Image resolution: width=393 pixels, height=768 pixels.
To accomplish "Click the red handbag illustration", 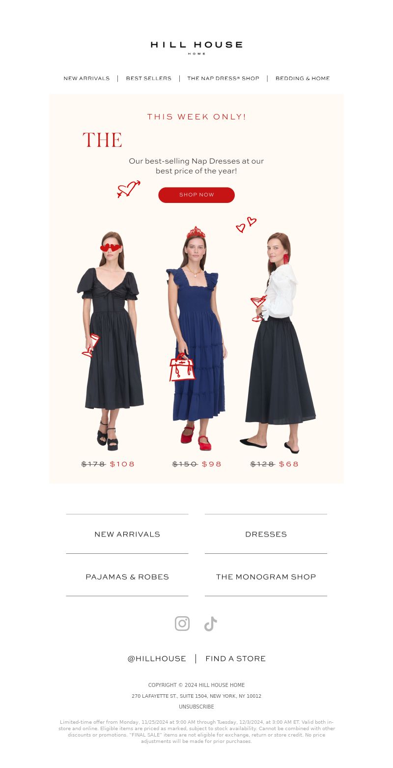I will pos(182,368).
